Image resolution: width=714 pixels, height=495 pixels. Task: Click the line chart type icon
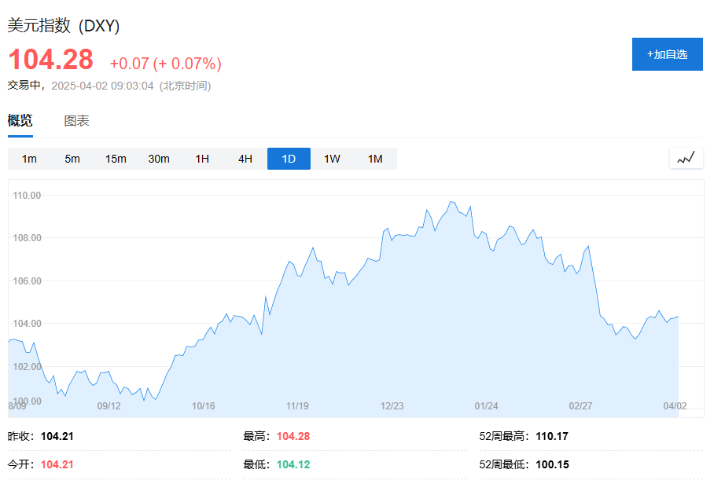click(686, 159)
